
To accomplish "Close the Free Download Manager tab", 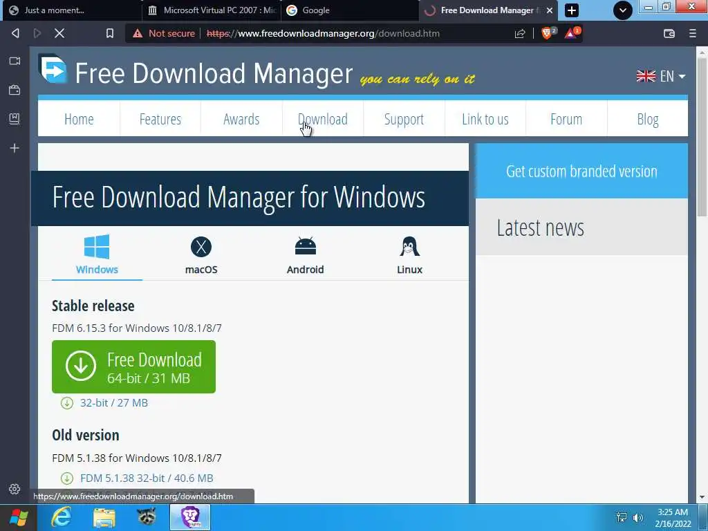I will pos(550,10).
